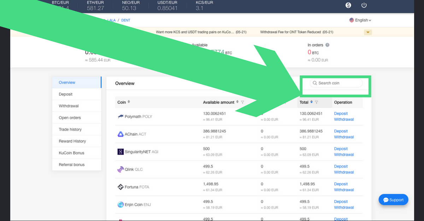
Task: Click the AChain ACT coin name
Action: (x=135, y=134)
